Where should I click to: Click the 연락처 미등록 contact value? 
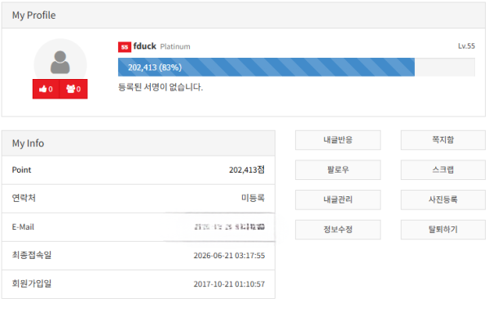pyautogui.click(x=253, y=198)
